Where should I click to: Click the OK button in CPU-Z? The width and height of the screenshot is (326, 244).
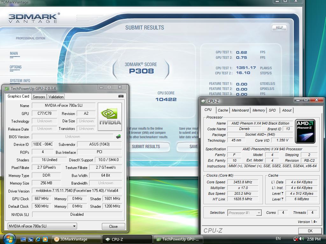point(310,231)
